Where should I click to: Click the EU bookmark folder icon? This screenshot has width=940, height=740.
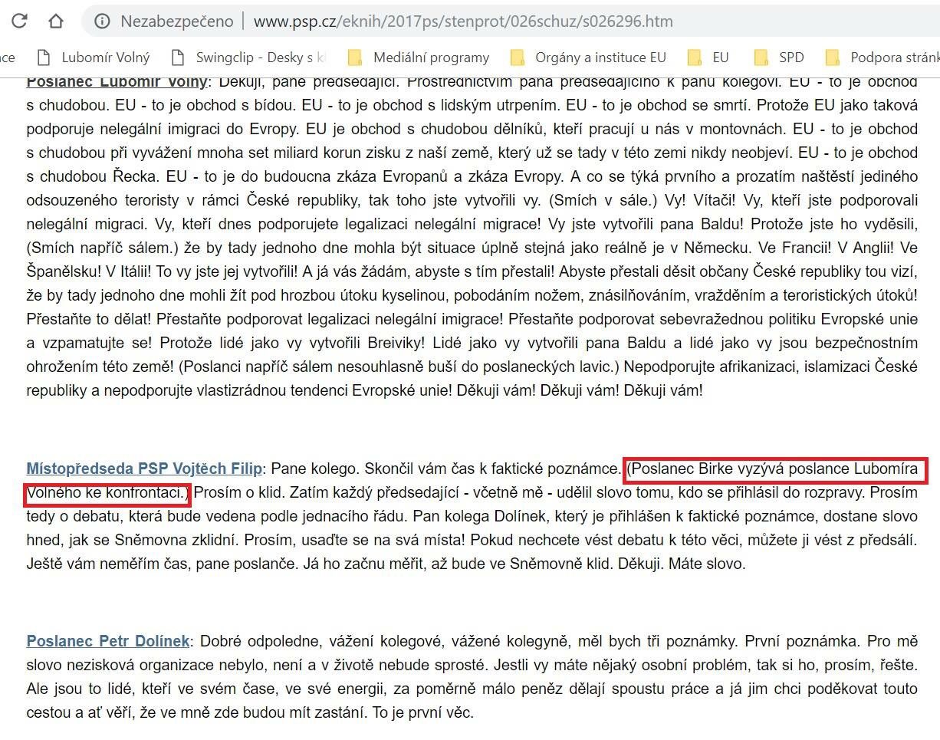tap(695, 58)
